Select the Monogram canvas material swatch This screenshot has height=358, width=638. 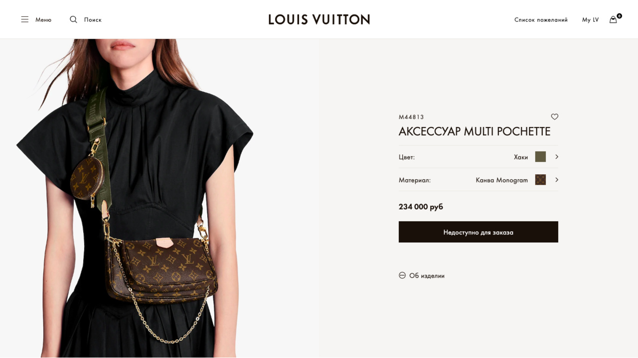tap(540, 180)
